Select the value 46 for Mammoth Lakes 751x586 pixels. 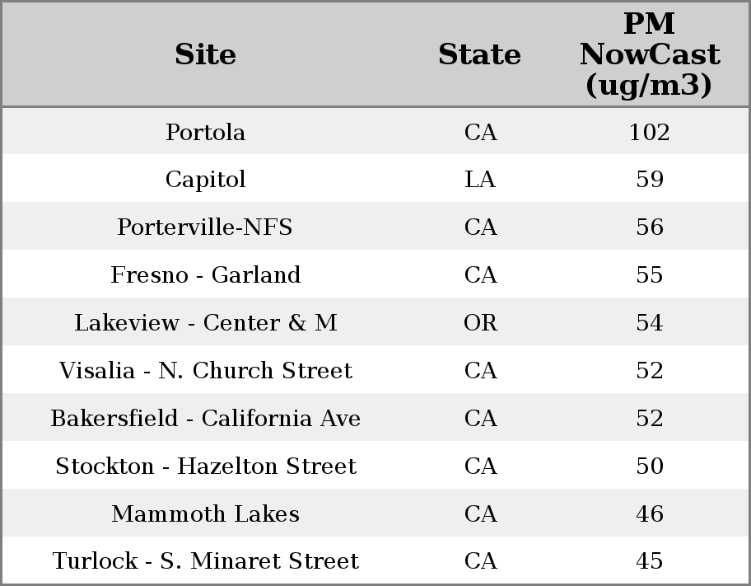click(x=649, y=514)
